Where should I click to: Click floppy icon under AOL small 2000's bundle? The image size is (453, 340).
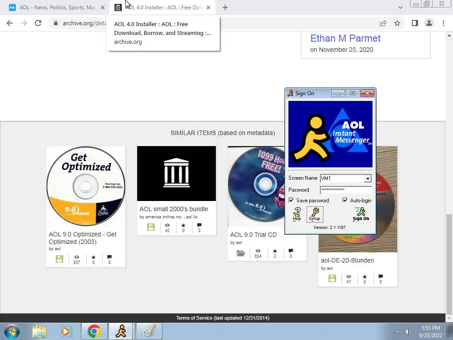(151, 227)
